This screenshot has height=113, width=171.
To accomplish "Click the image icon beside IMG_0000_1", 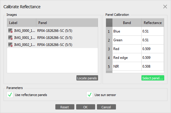I will [10, 31].
